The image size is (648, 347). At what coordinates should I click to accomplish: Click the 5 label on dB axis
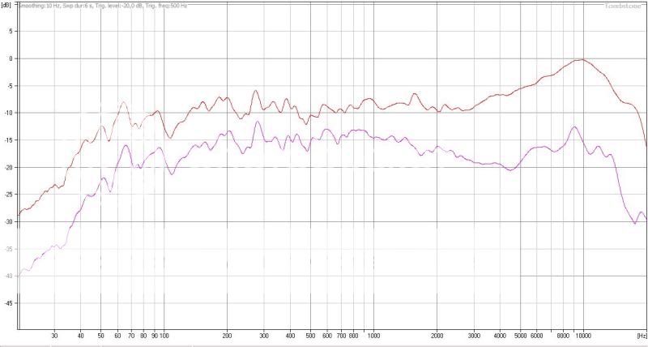pos(11,31)
